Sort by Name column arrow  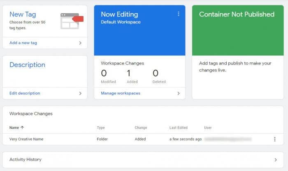pyautogui.click(x=22, y=127)
